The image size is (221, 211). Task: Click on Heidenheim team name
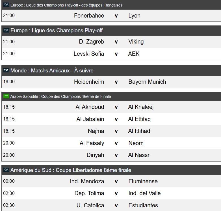[89, 82]
